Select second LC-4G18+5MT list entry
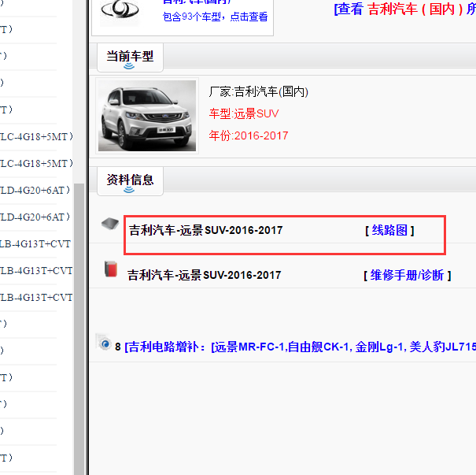Screen dimensions: 476x475 pos(36,164)
